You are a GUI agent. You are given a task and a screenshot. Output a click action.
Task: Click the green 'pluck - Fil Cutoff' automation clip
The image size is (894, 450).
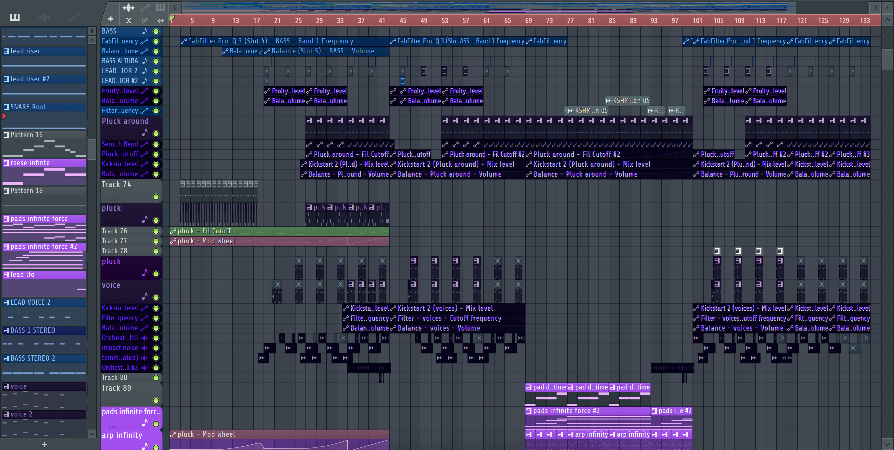[x=279, y=232]
